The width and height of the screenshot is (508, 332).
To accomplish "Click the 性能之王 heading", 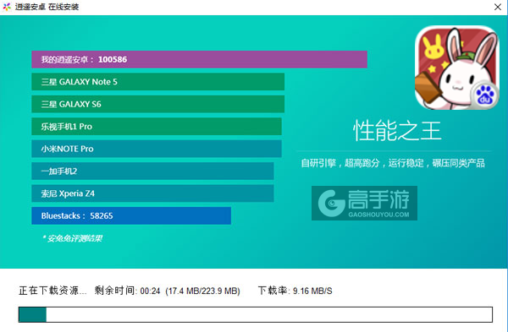I will pyautogui.click(x=397, y=130).
